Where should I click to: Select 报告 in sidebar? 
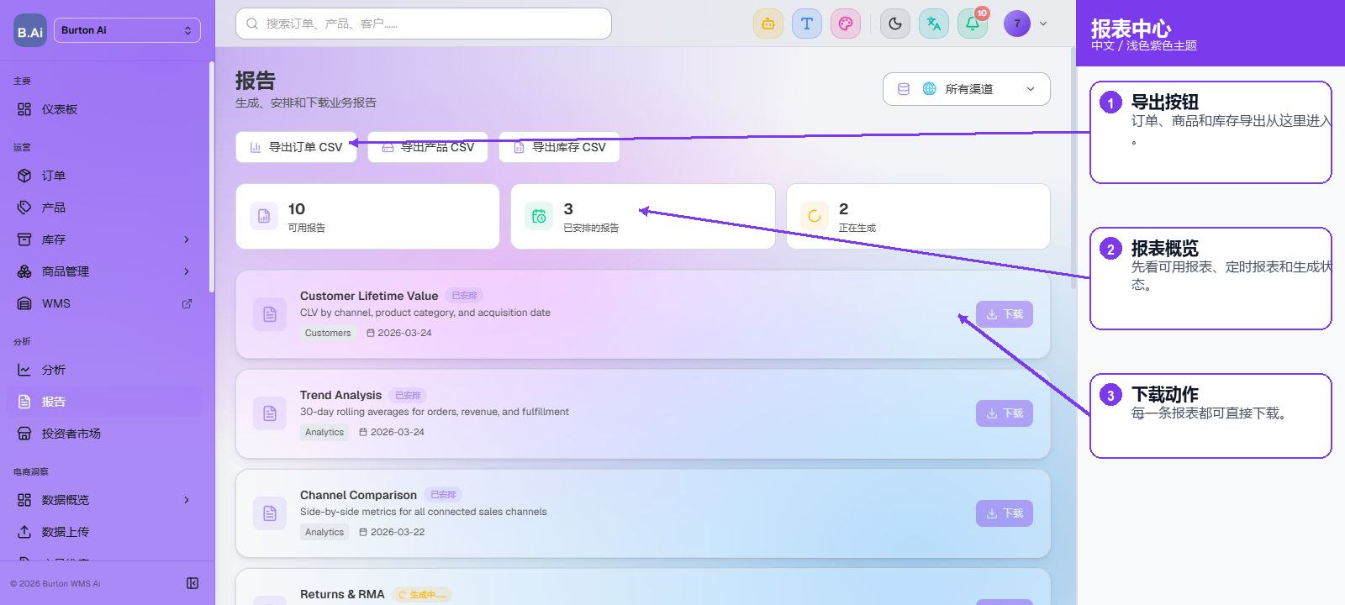click(104, 402)
